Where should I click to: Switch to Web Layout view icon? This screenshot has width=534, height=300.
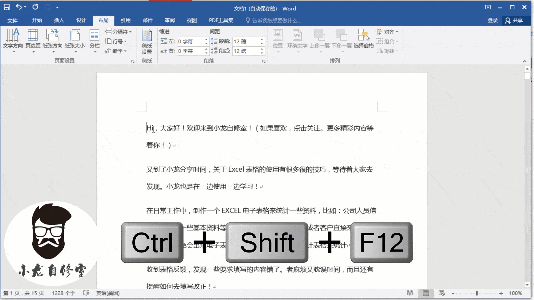pyautogui.click(x=442, y=293)
